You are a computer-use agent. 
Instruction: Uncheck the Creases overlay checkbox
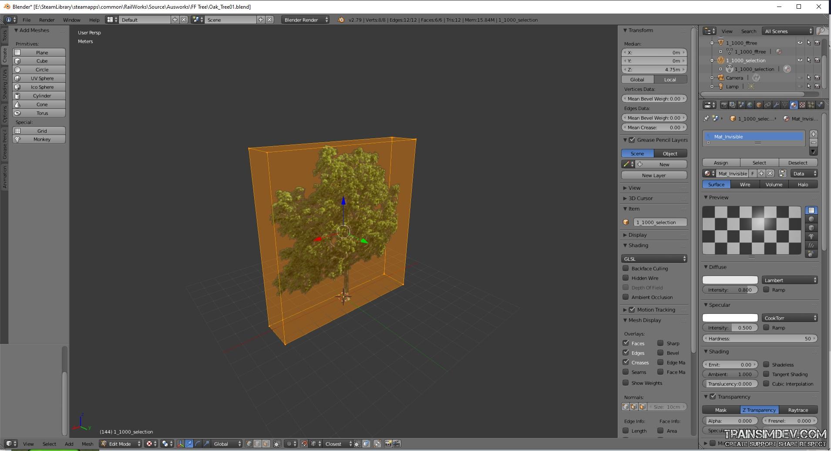coord(626,362)
